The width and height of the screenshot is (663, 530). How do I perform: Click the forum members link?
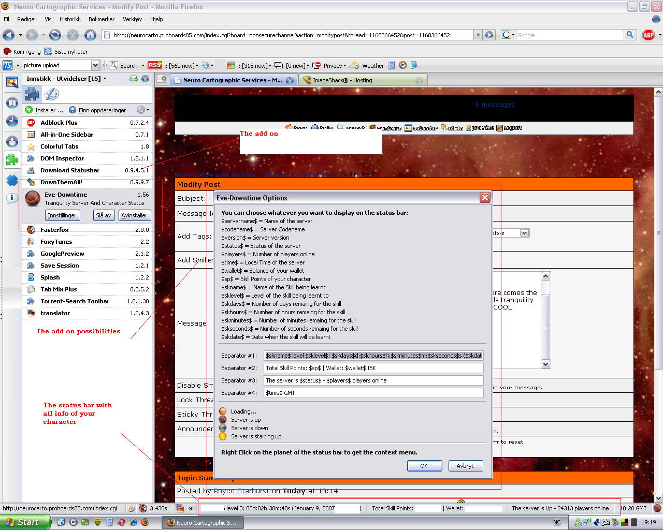point(385,128)
